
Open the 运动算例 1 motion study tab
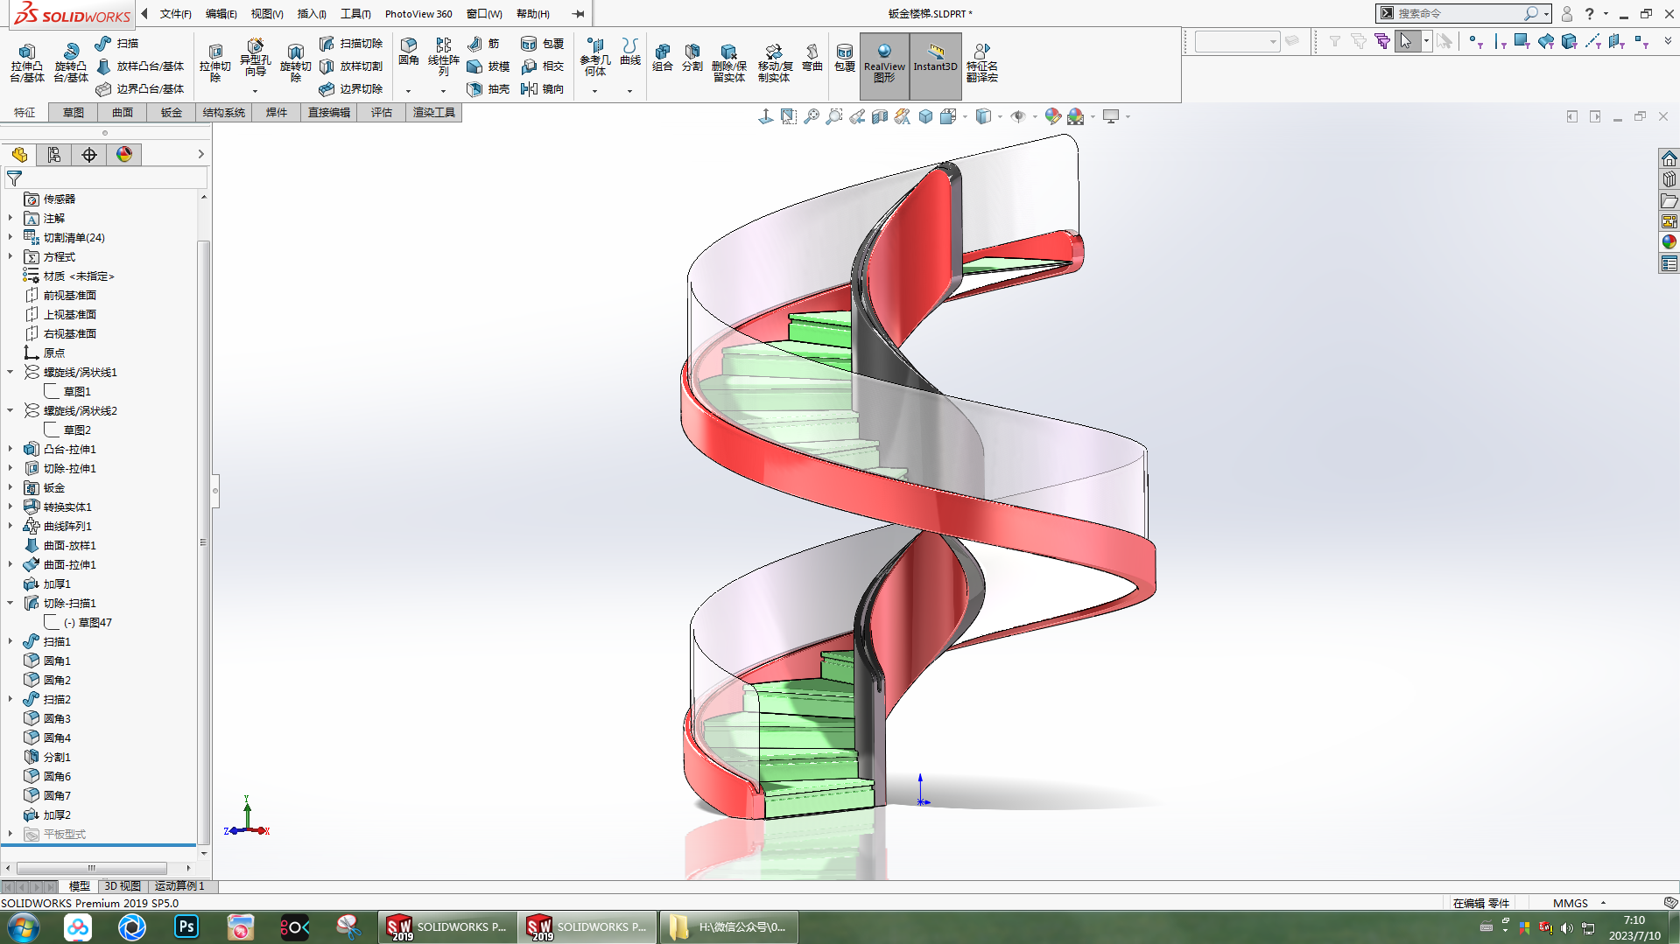[x=179, y=886]
